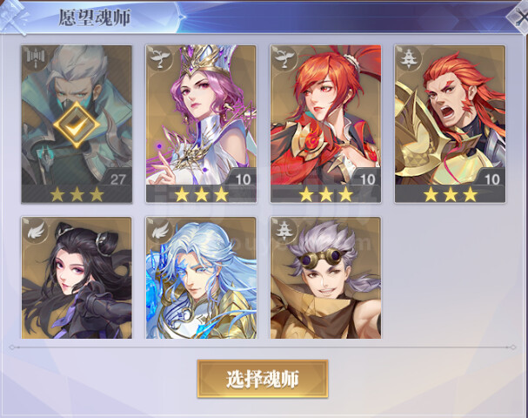Click the 选择魂师 confirm button

263,379
